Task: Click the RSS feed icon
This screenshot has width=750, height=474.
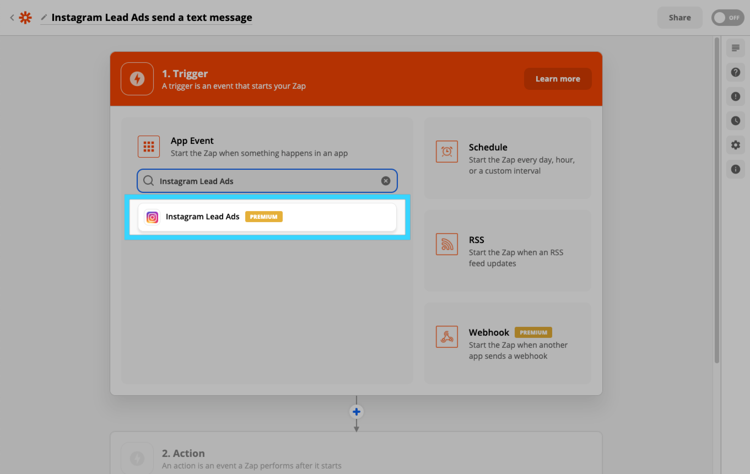Action: [447, 244]
